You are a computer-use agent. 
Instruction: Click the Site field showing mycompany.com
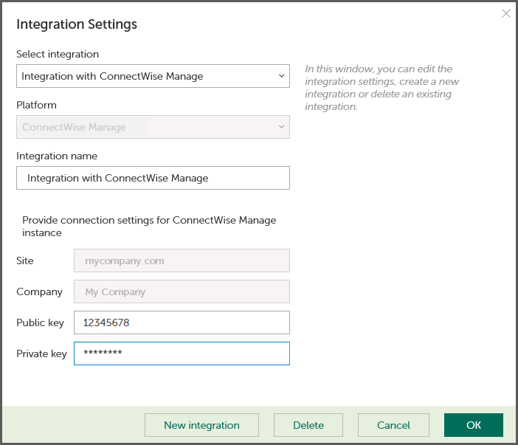[x=182, y=261]
